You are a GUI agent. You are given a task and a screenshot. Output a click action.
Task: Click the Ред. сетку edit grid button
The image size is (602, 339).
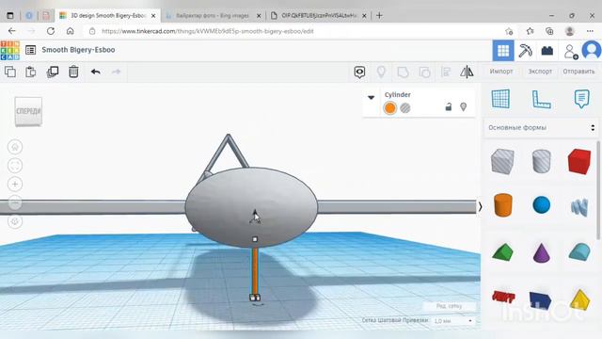pos(449,306)
